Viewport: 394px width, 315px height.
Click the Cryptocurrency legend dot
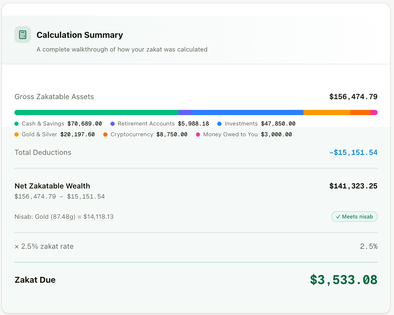(105, 134)
